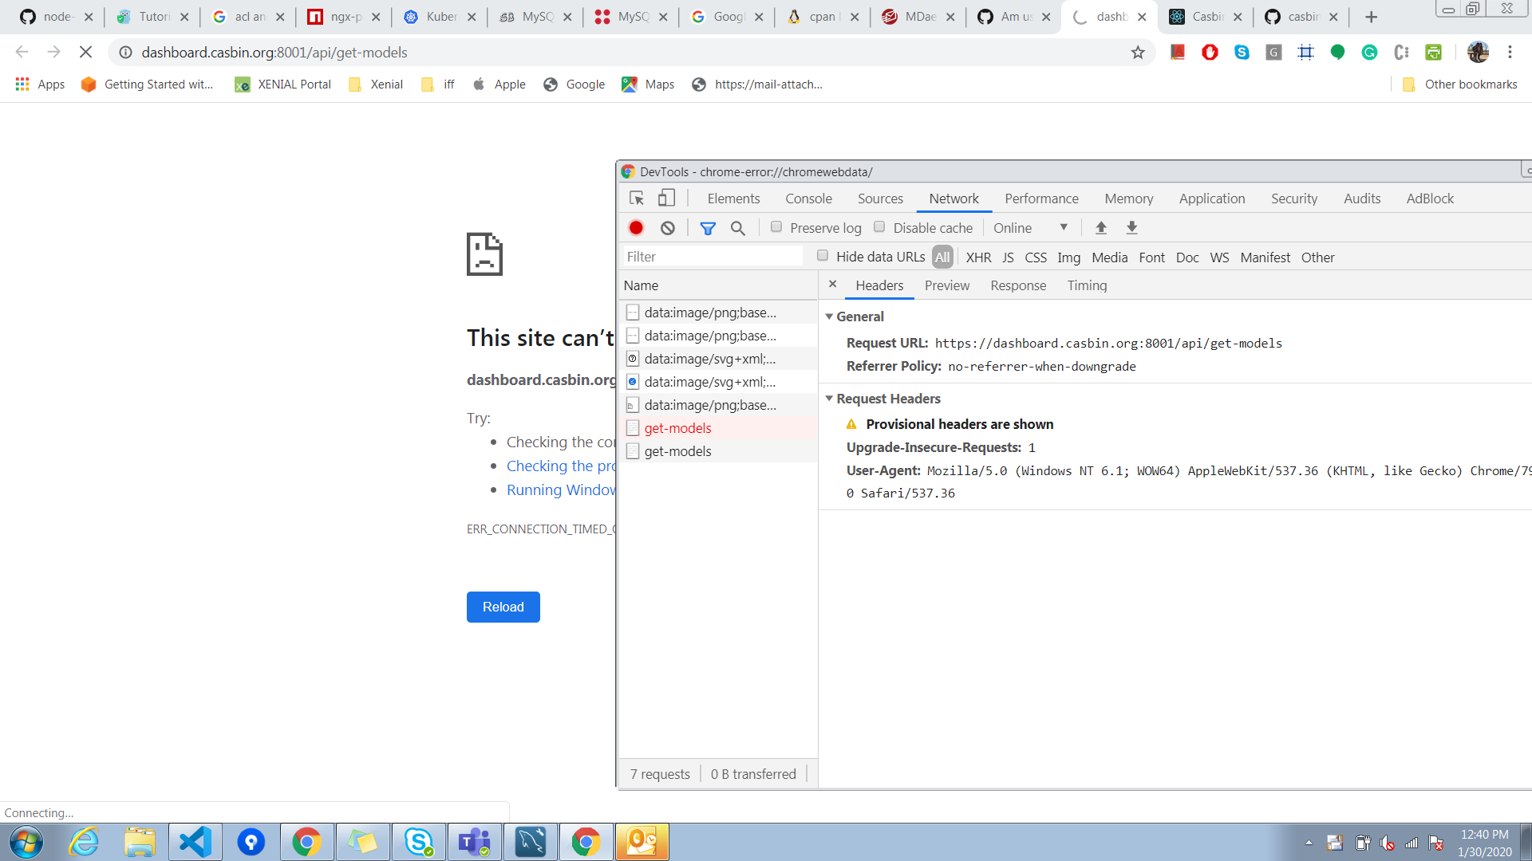Open the Preview tab for get-models
This screenshot has width=1532, height=861.
[x=947, y=285]
